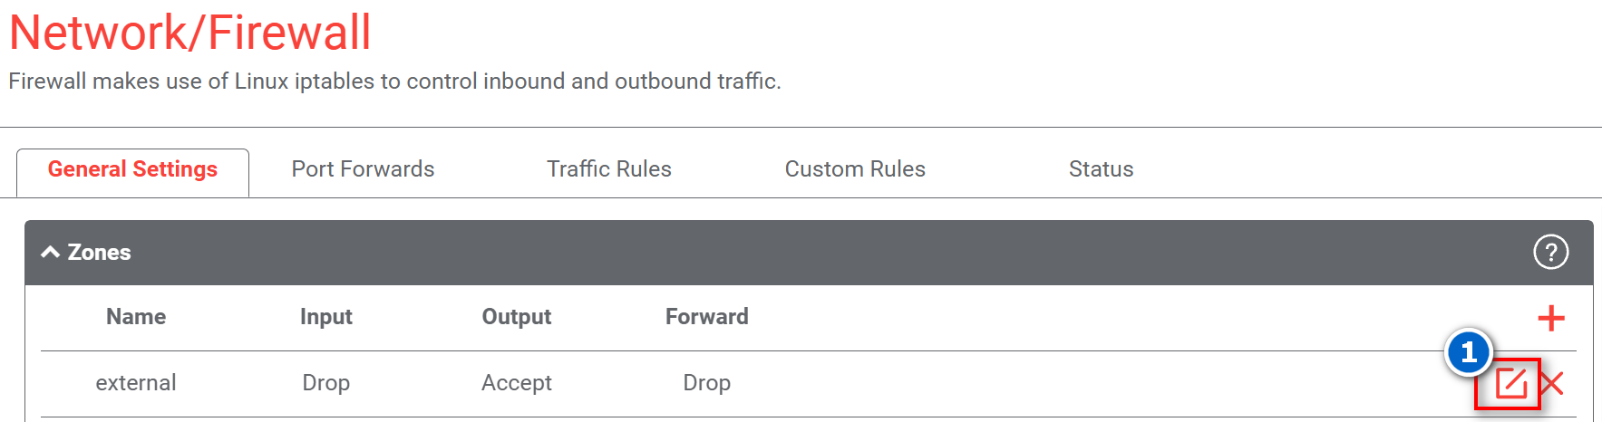1602x422 pixels.
Task: Click the Input Drop value for external
Action: click(x=325, y=383)
